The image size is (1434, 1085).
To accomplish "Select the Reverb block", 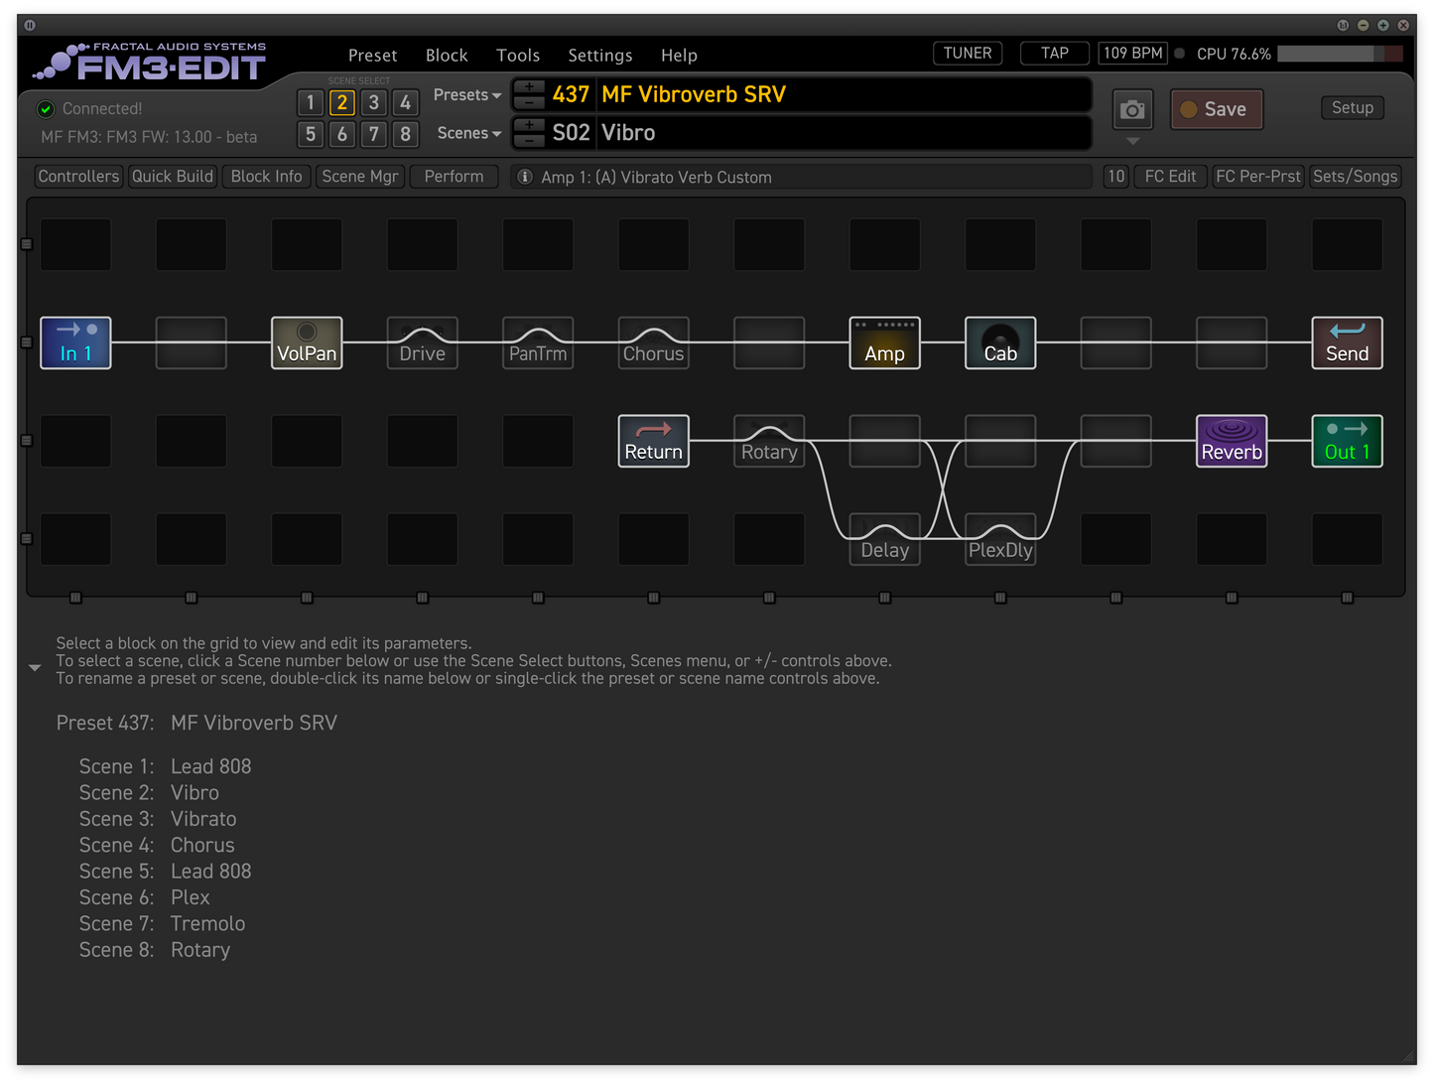I will 1232,441.
